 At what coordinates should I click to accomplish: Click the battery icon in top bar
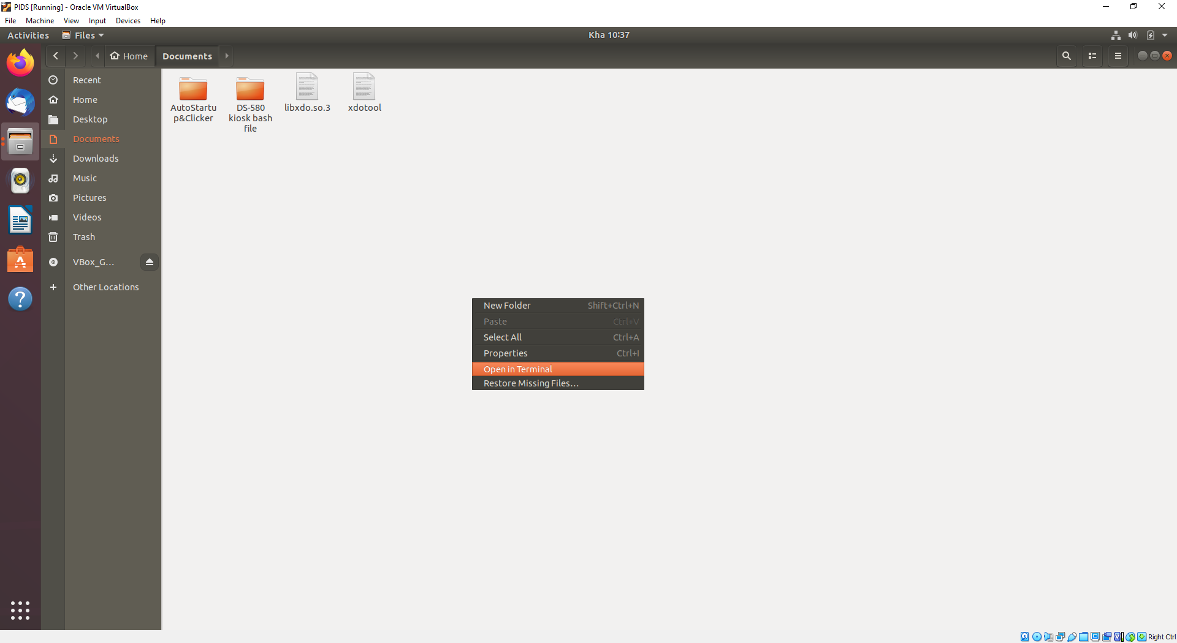[1151, 35]
